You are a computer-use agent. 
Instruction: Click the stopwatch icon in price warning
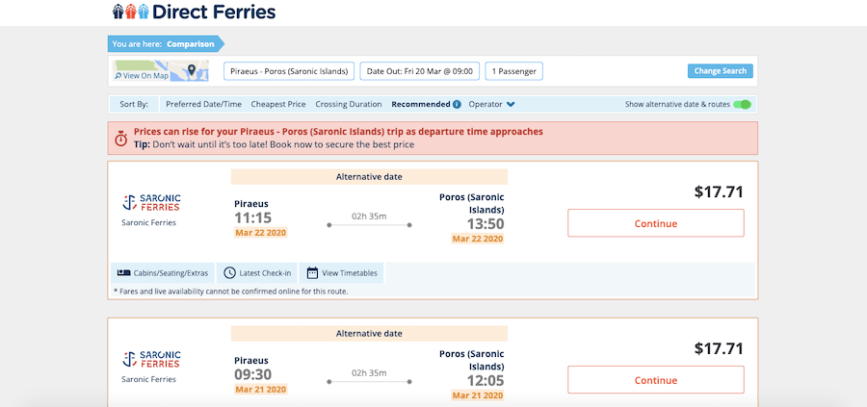(121, 139)
